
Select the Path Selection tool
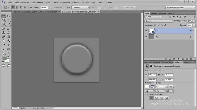tap(4, 49)
